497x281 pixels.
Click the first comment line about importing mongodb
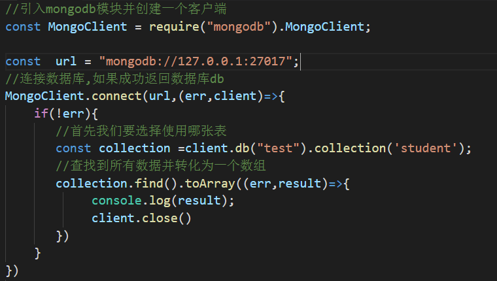[116, 10]
